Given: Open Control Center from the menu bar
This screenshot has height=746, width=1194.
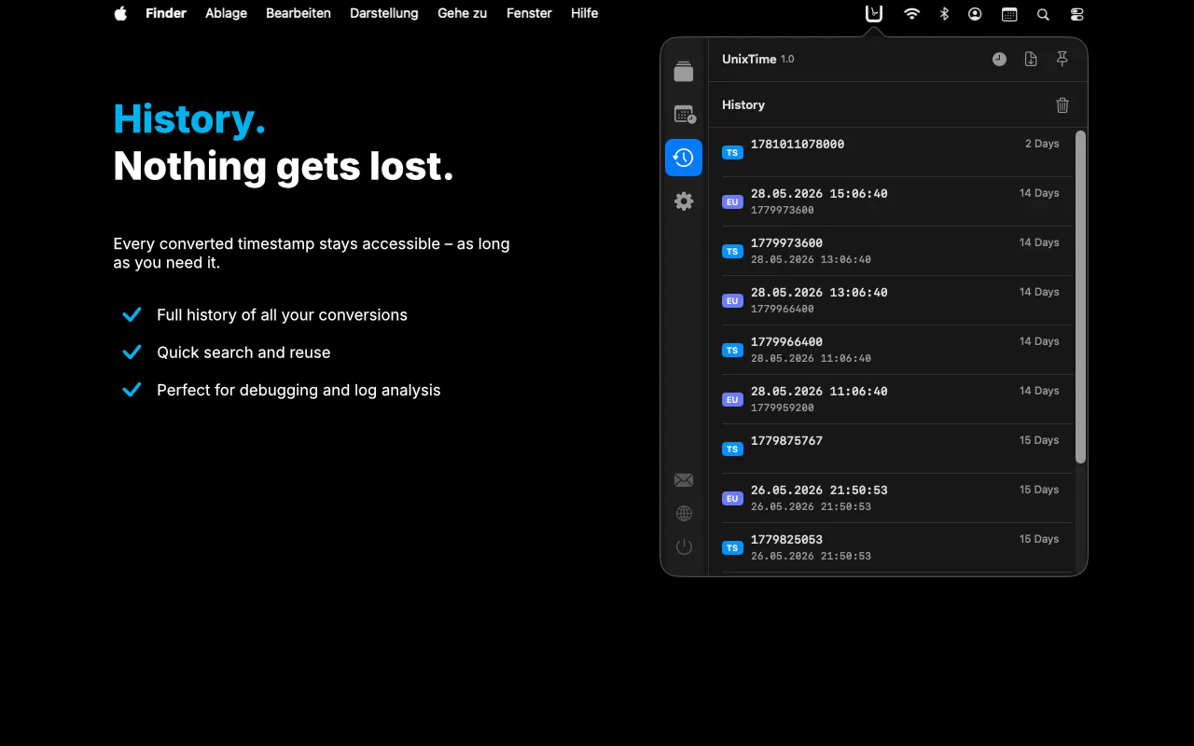Looking at the screenshot, I should coord(1076,14).
